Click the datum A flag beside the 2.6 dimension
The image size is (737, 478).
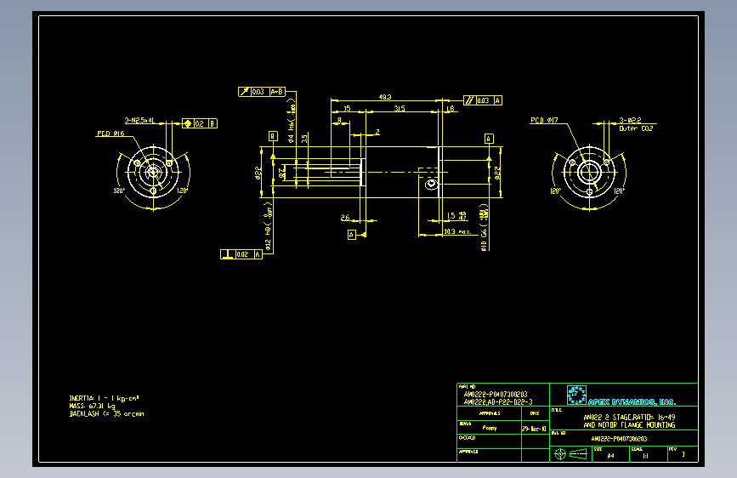pyautogui.click(x=352, y=234)
